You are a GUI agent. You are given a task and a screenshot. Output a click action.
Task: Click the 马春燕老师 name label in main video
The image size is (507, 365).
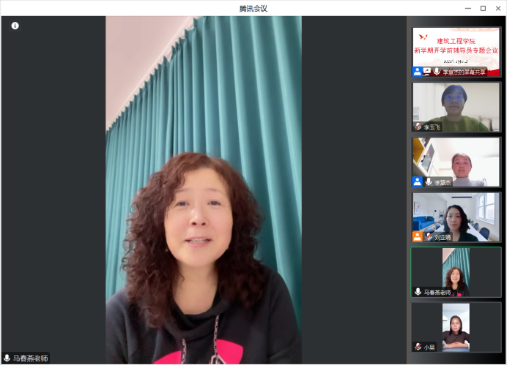30,358
